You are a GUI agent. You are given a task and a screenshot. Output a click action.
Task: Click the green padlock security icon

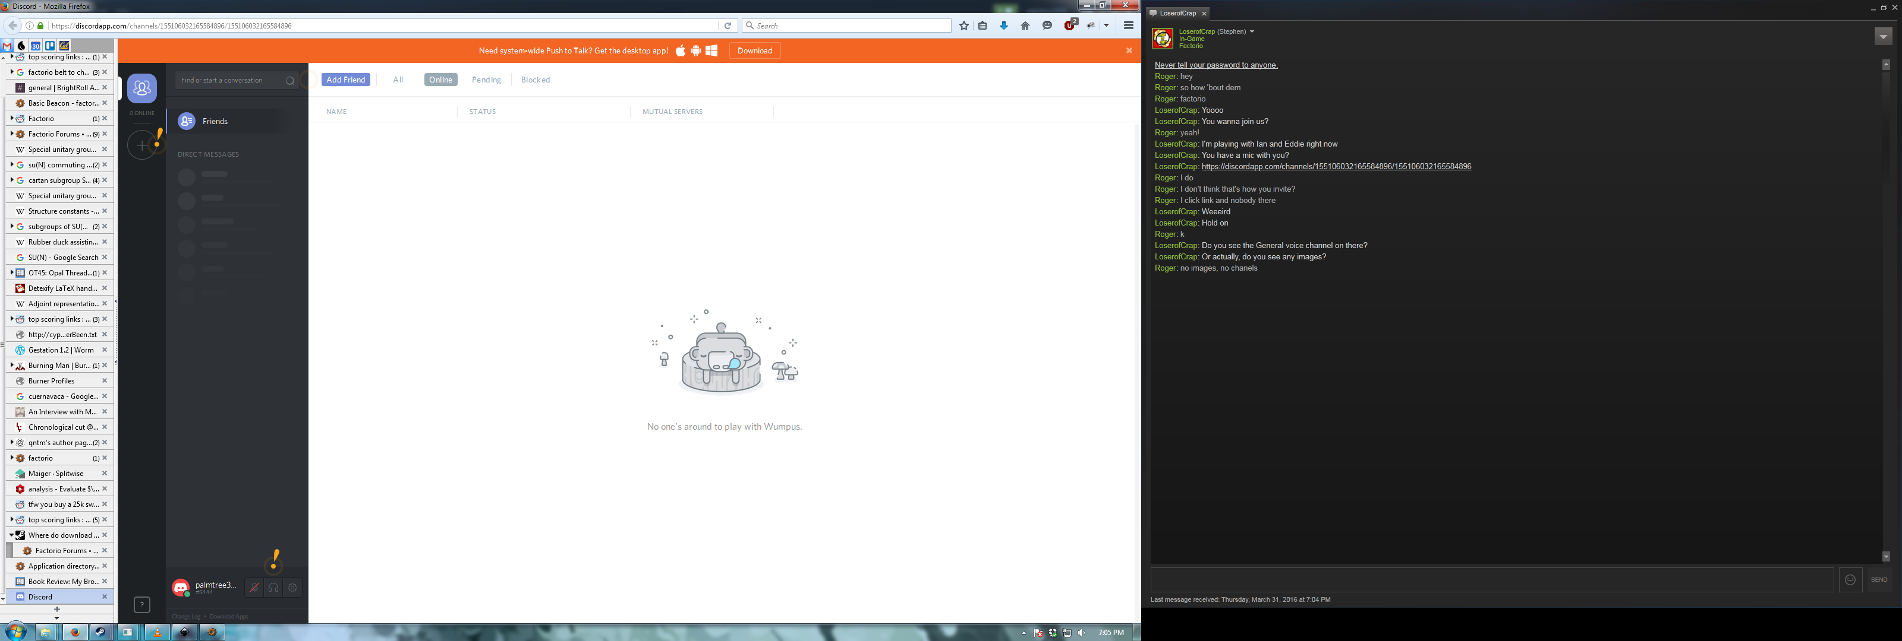40,26
